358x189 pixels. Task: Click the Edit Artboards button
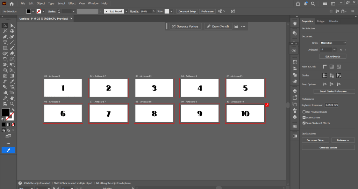point(332,56)
